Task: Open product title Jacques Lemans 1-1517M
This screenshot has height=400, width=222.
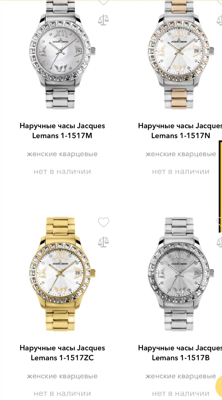Action: tap(62, 131)
